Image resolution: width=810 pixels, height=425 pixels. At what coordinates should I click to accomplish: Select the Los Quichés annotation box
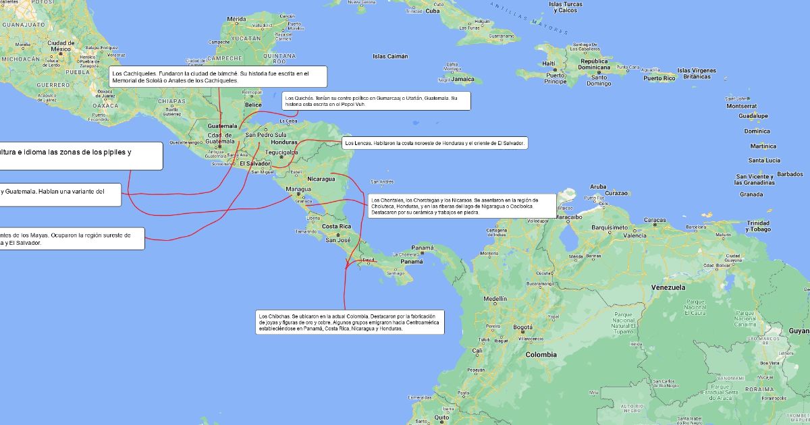tap(376, 101)
